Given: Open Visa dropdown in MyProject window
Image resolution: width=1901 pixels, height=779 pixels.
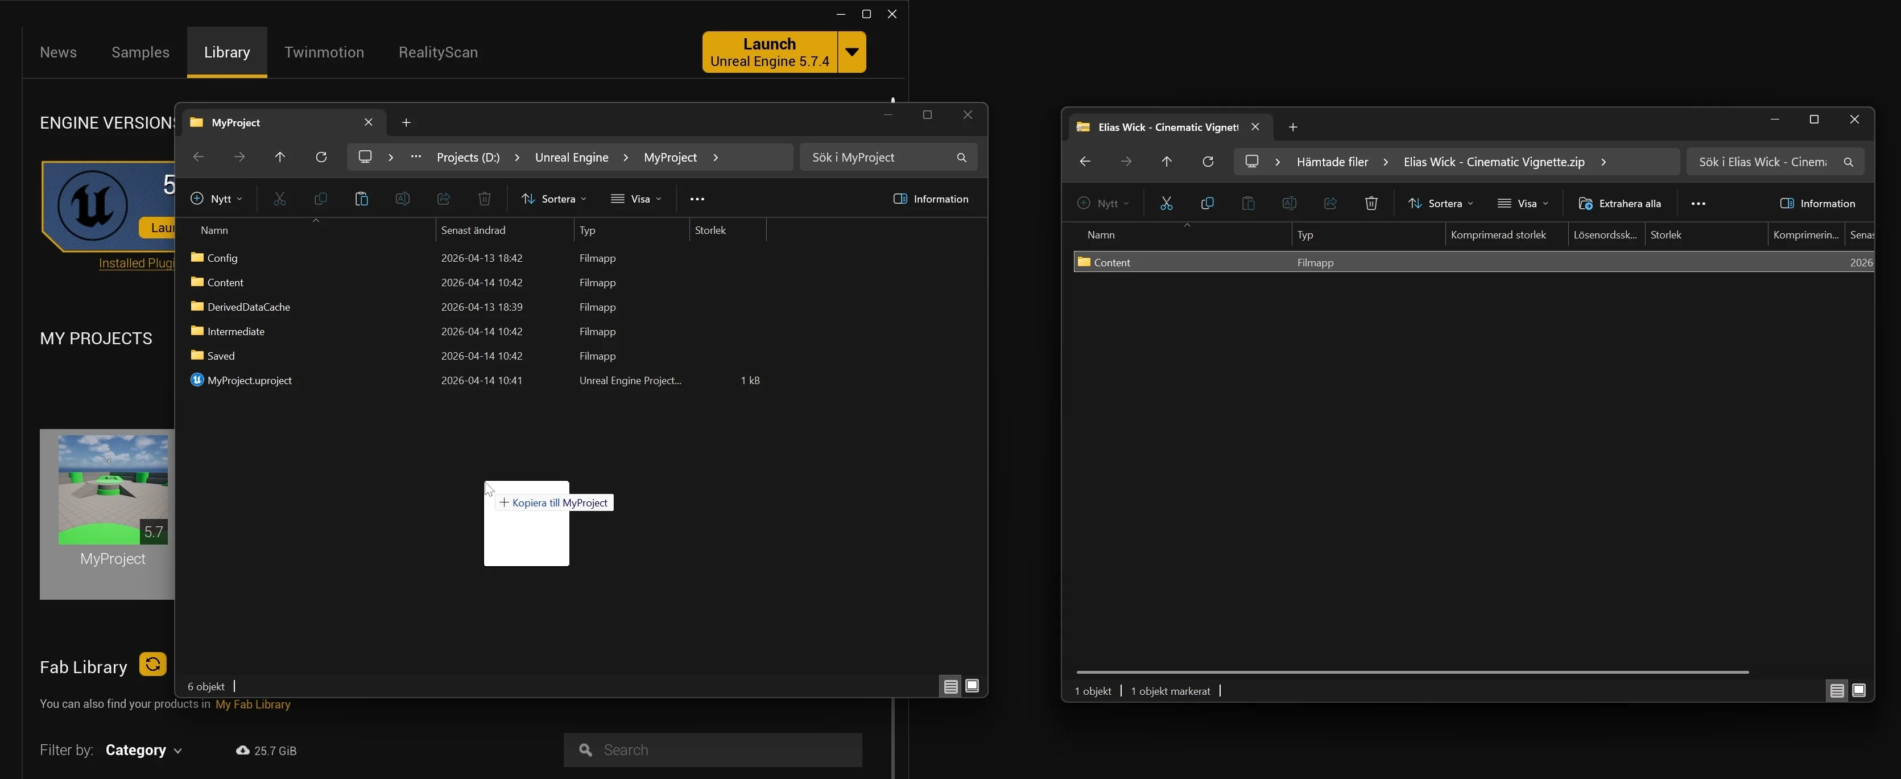Looking at the screenshot, I should pos(636,199).
